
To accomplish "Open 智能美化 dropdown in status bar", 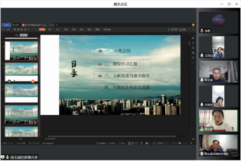I will point(102,143).
